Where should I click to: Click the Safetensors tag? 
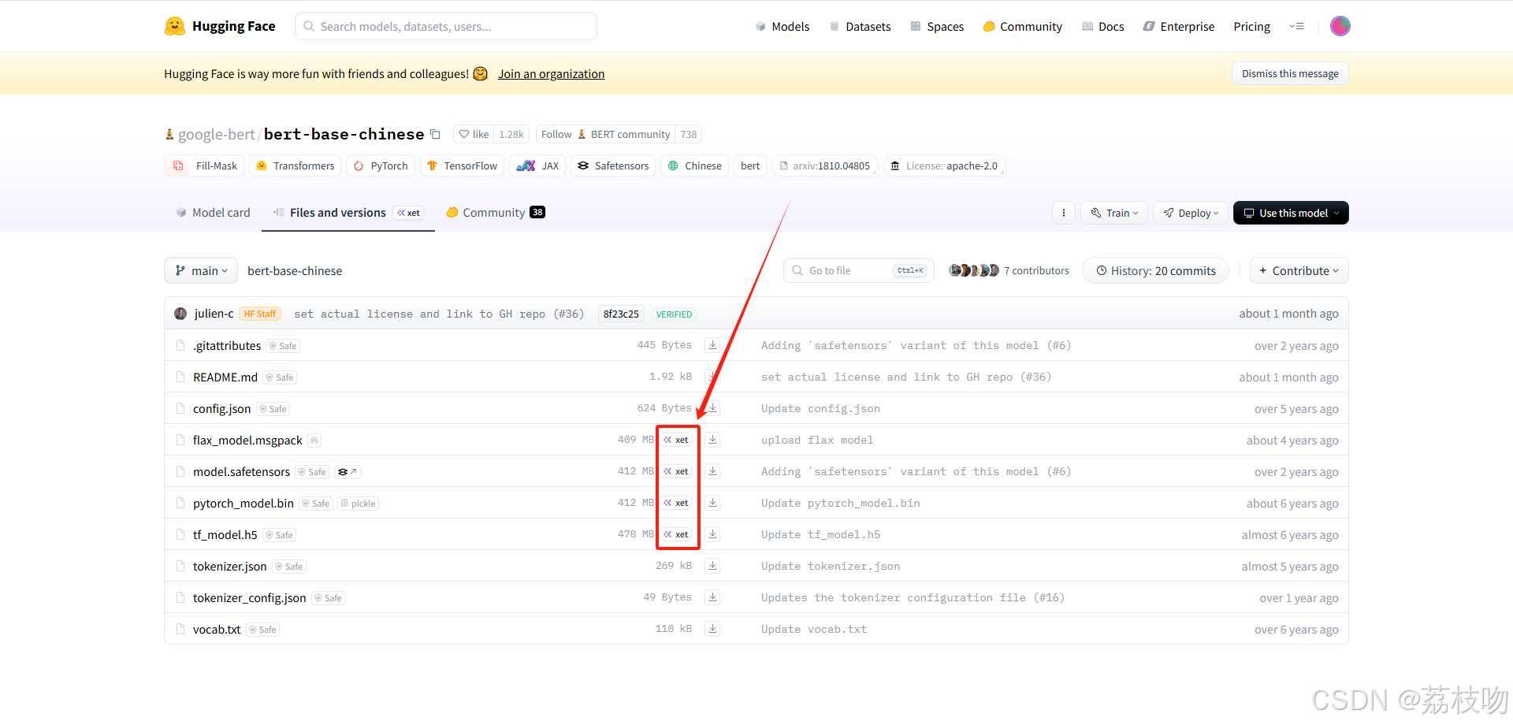click(613, 165)
